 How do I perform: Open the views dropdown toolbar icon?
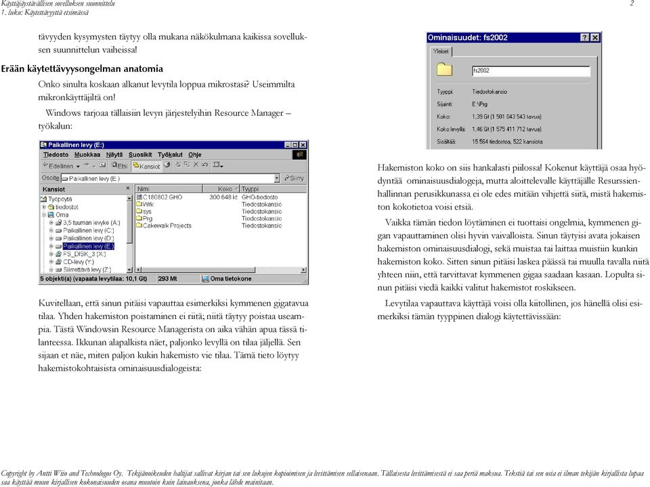218,165
